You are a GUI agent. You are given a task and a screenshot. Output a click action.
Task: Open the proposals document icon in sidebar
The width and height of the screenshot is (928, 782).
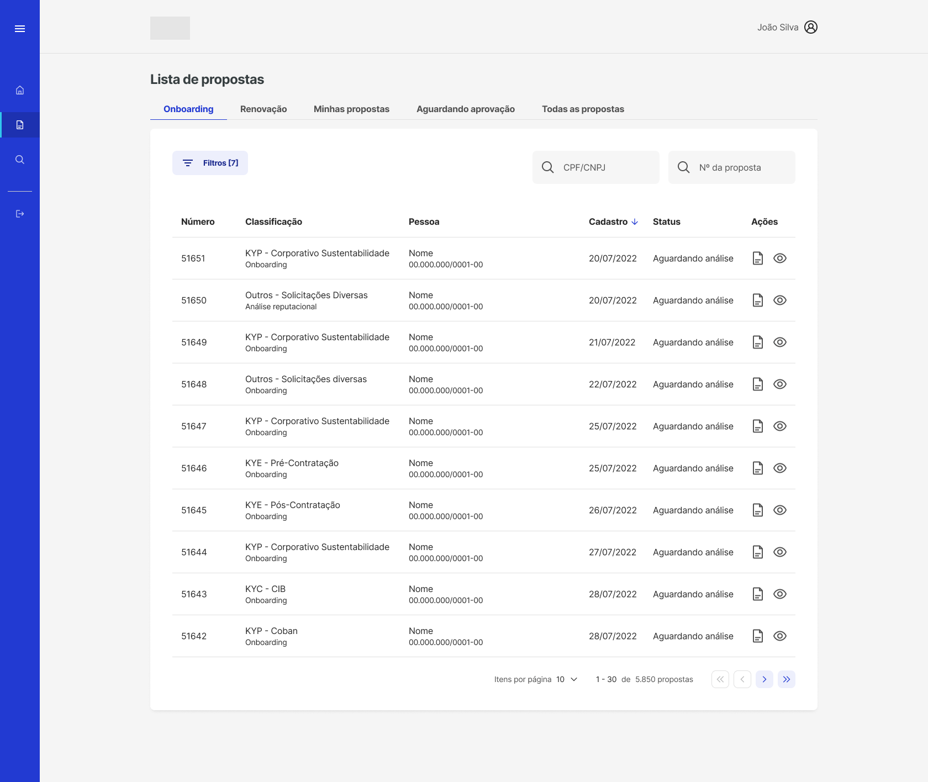20,125
